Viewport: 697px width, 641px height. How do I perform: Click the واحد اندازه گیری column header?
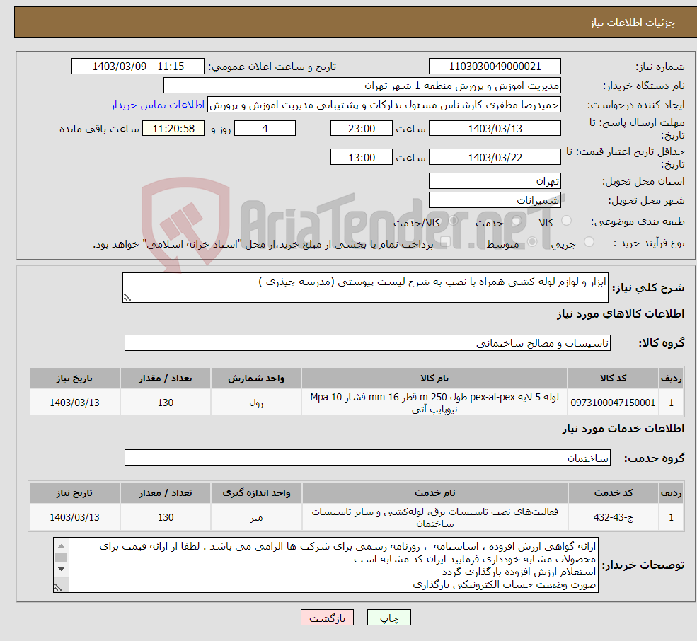point(256,492)
